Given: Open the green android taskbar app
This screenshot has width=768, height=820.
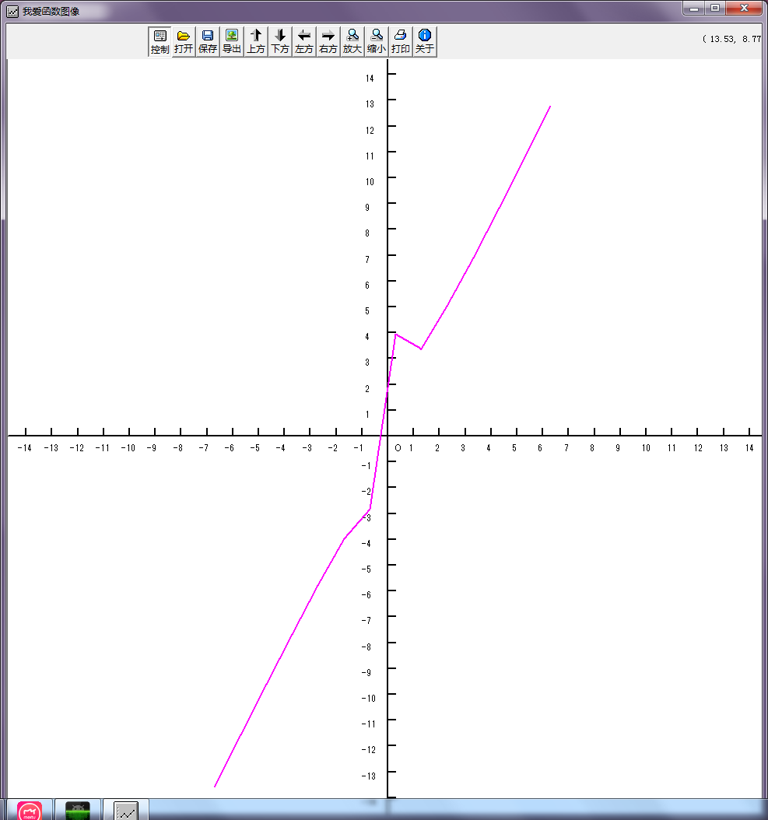Looking at the screenshot, I should point(78,811).
